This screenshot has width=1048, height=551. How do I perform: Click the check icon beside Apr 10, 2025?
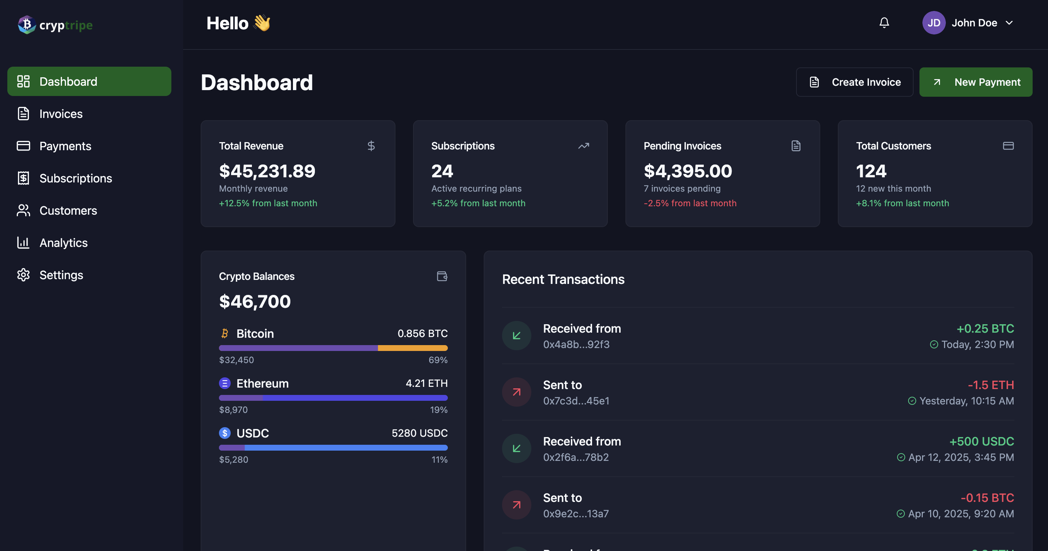coord(901,514)
